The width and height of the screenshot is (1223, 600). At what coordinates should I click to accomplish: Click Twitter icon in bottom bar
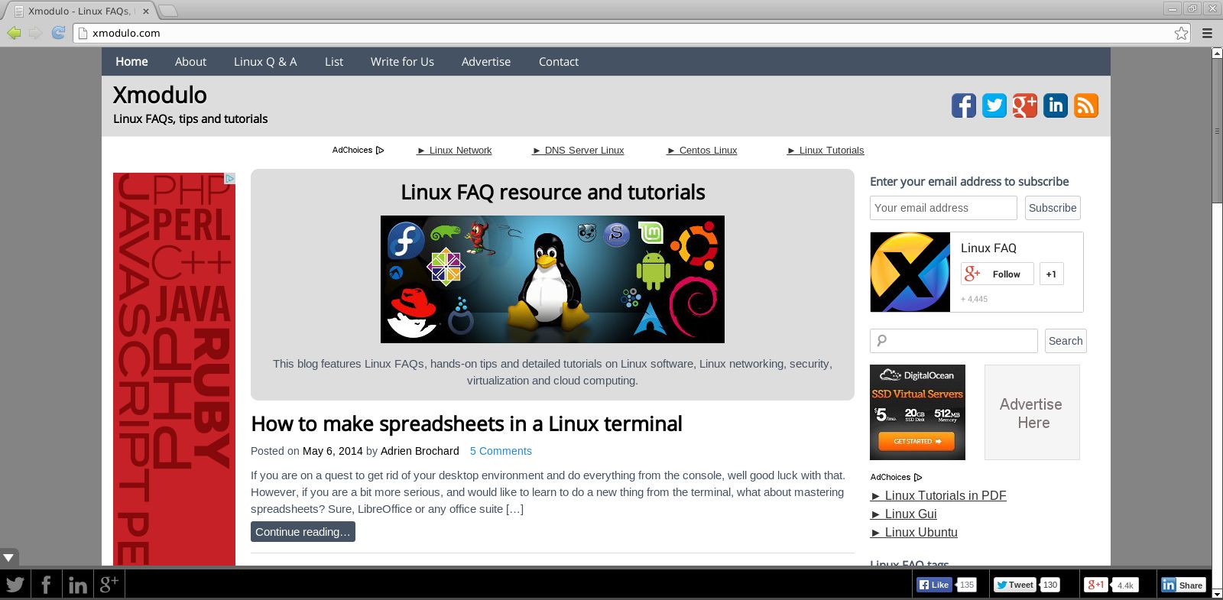(15, 585)
